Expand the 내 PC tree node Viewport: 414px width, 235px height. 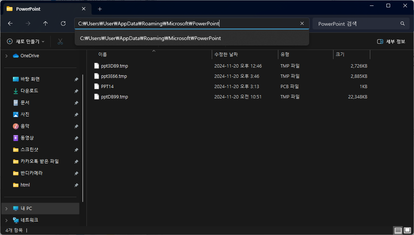pyautogui.click(x=6, y=208)
